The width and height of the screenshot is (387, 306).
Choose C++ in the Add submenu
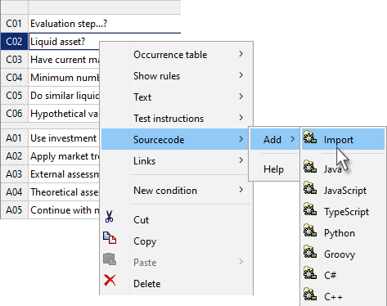343,296
